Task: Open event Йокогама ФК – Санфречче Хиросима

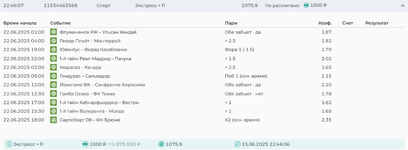Action: [102, 85]
